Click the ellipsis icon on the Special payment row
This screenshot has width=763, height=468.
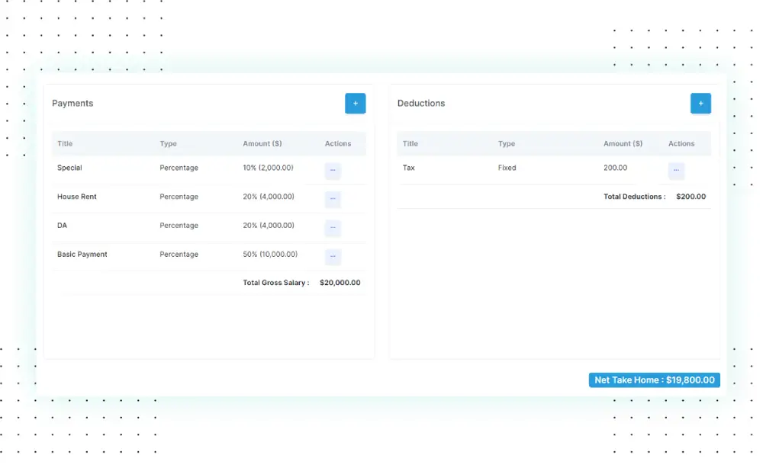332,170
